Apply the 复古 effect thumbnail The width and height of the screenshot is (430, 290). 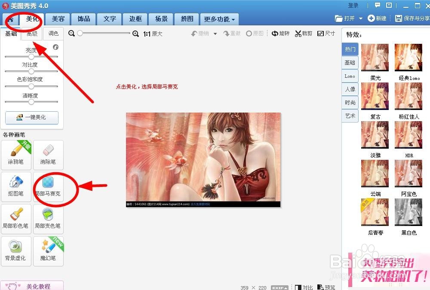pos(375,97)
